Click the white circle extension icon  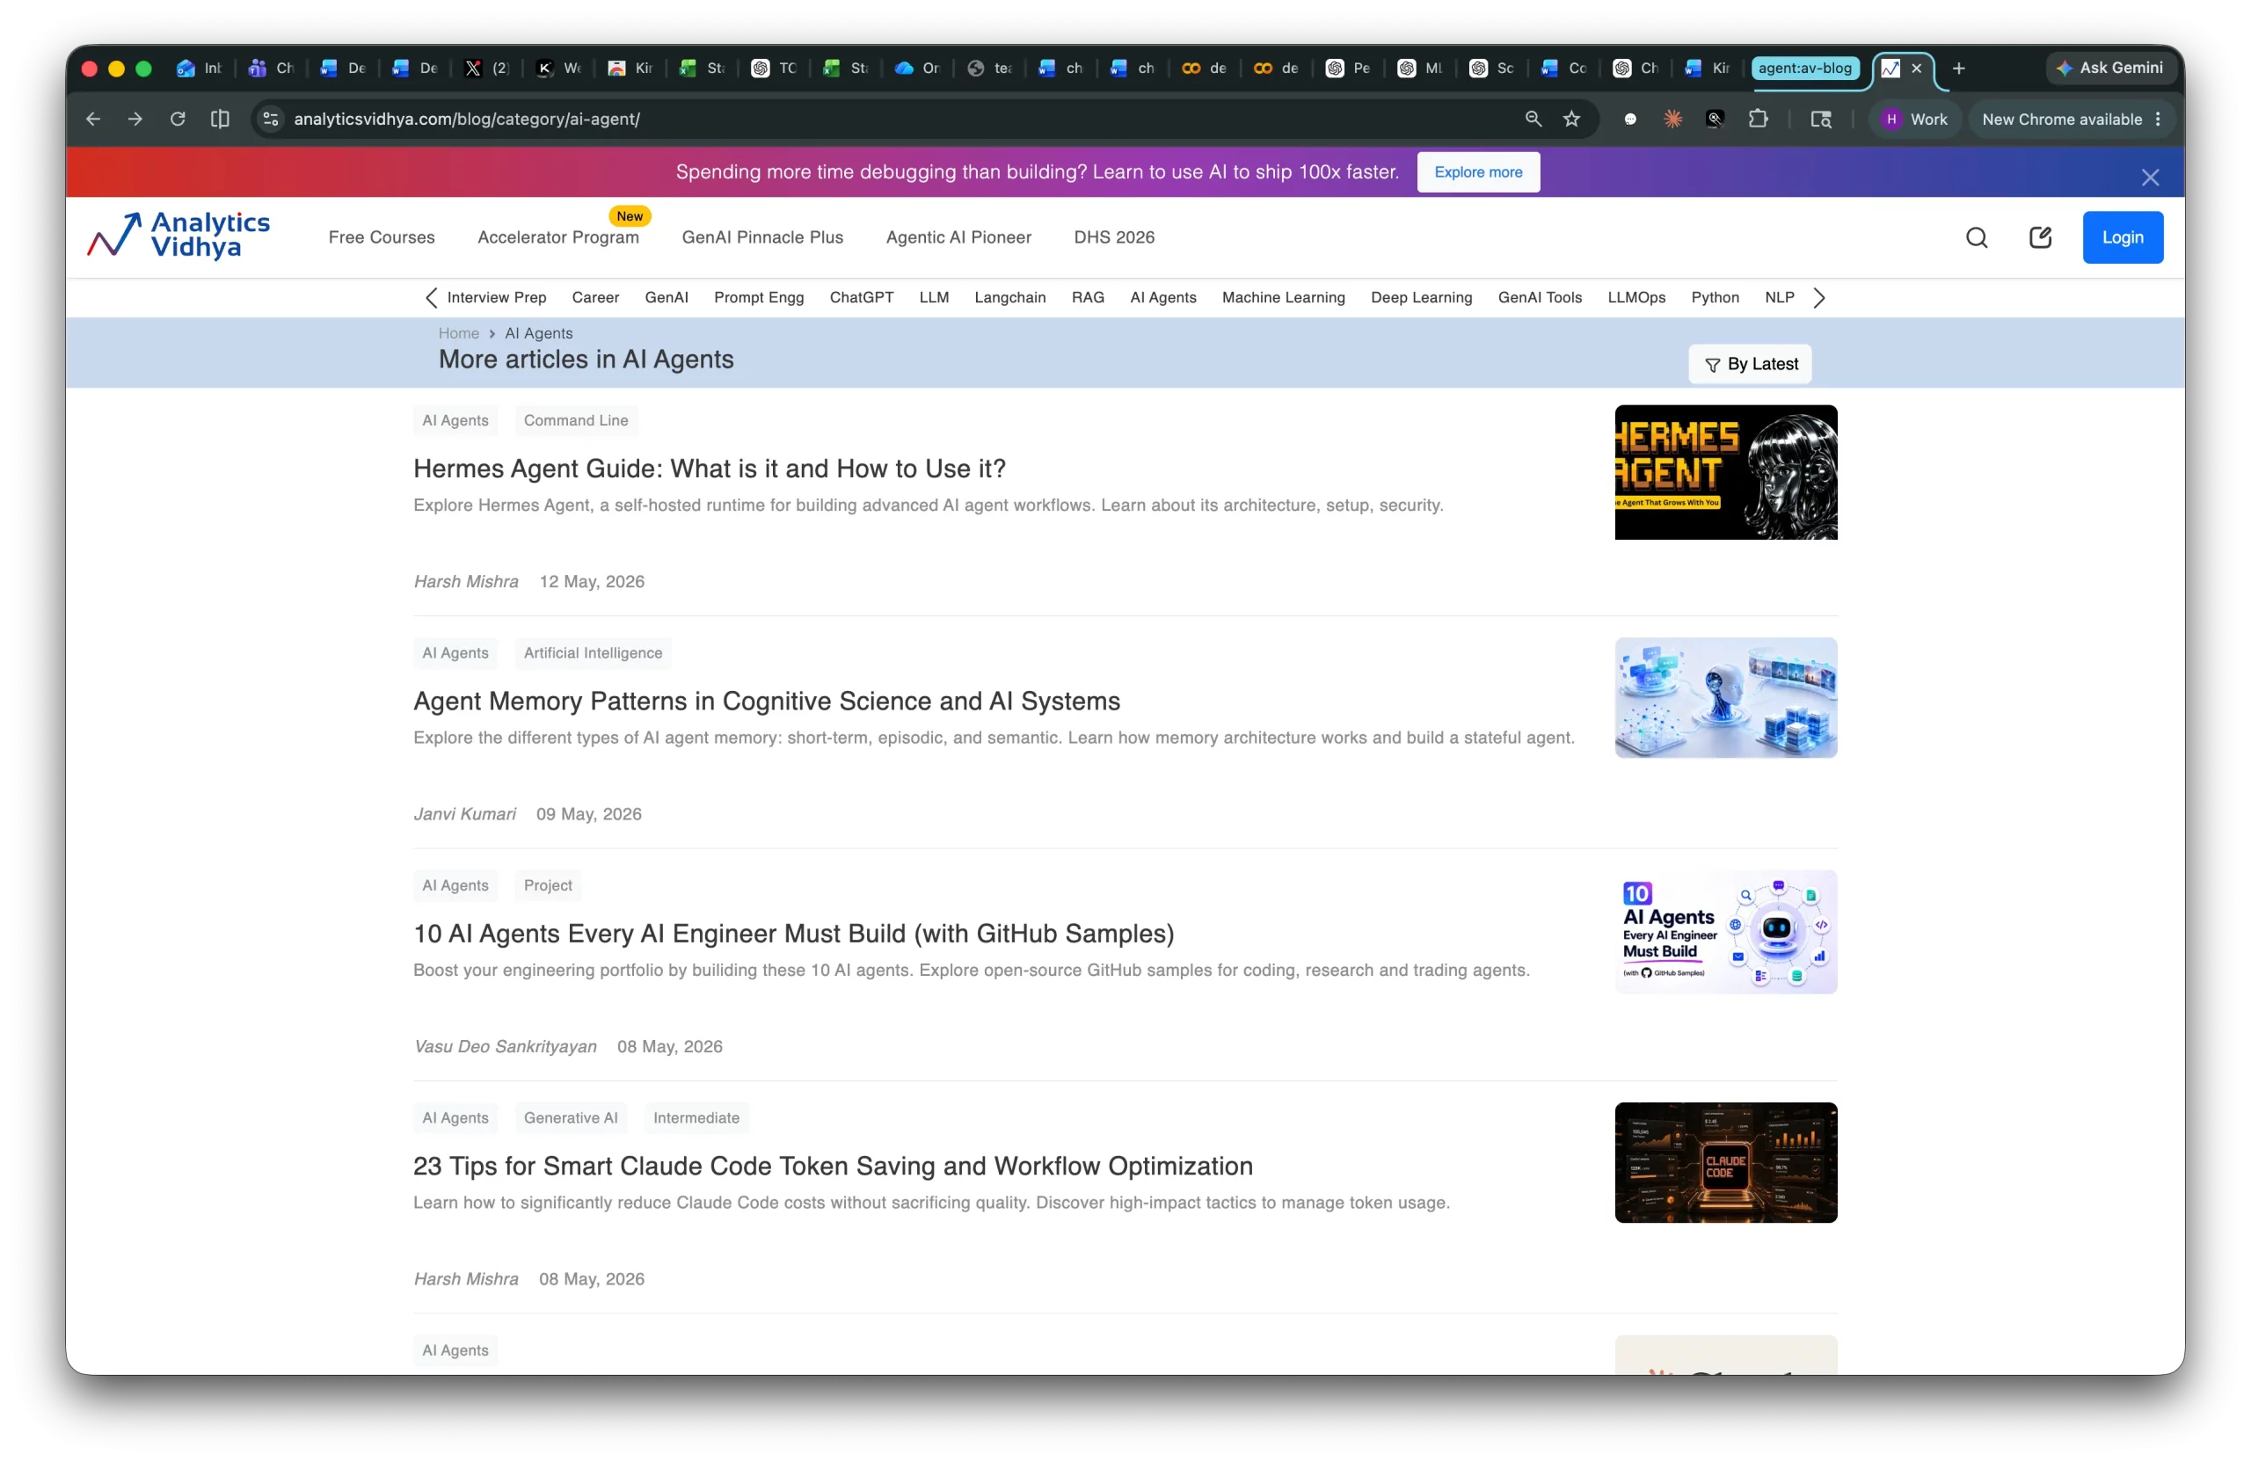[x=1630, y=120]
